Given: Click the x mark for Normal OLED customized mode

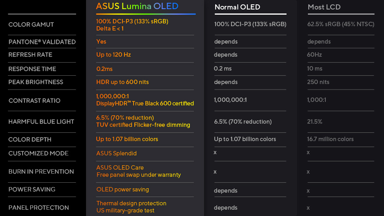Looking at the screenshot, I should point(215,152).
